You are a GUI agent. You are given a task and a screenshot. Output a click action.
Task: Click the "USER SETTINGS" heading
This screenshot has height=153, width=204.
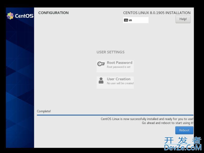pyautogui.click(x=110, y=52)
